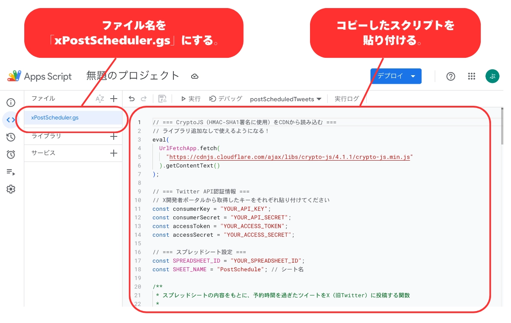Viewport: 511px width, 323px height.
Task: Start debugging with デバッグ button
Action: (226, 99)
